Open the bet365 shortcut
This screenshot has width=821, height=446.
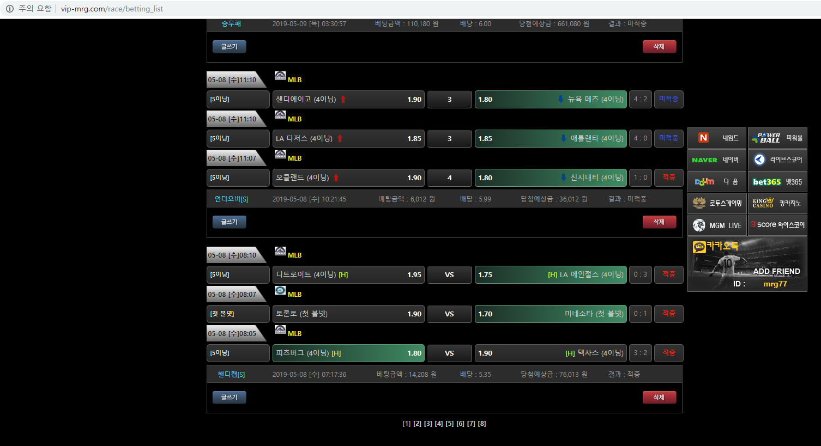pos(777,181)
